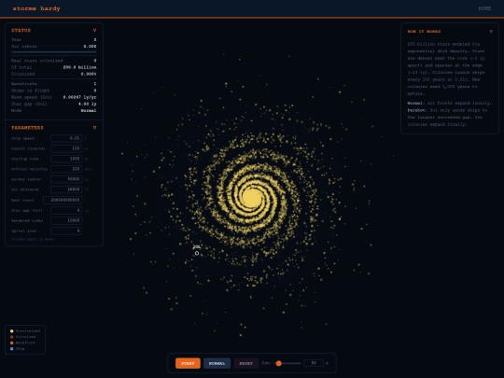Click the speed multiplier field showing 50
Screen dimensions: 504x378
[x=314, y=363]
